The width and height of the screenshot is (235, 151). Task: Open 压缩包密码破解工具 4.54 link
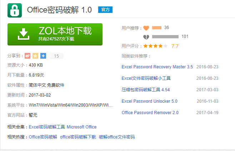click(146, 90)
